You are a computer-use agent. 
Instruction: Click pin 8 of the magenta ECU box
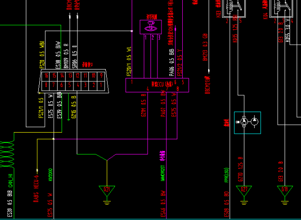pos(177,89)
